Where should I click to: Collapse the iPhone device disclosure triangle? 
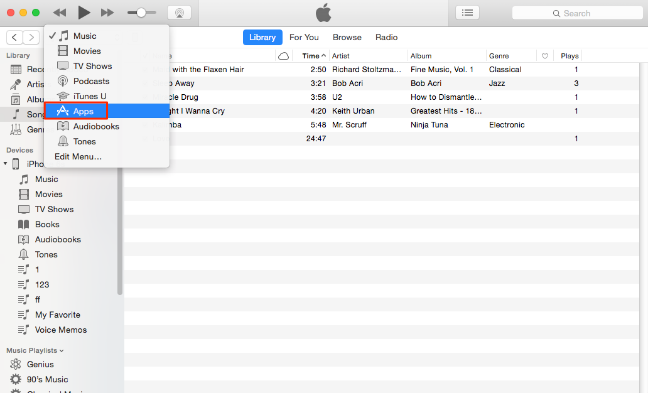pyautogui.click(x=6, y=164)
